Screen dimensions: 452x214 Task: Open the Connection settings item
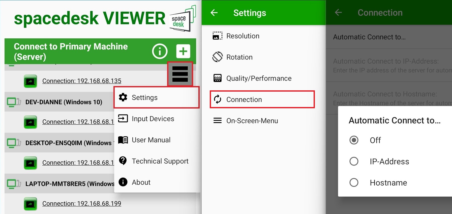(262, 99)
